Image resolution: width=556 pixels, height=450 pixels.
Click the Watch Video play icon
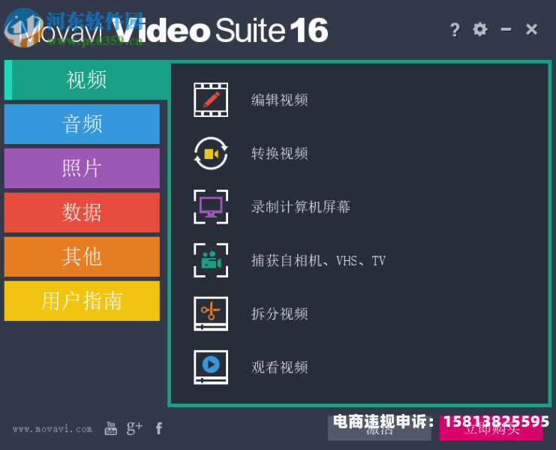click(211, 367)
